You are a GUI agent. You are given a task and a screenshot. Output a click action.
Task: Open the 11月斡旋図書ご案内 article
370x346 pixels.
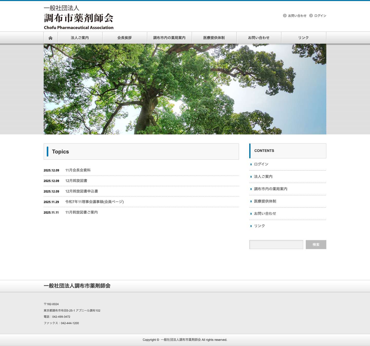click(x=81, y=213)
